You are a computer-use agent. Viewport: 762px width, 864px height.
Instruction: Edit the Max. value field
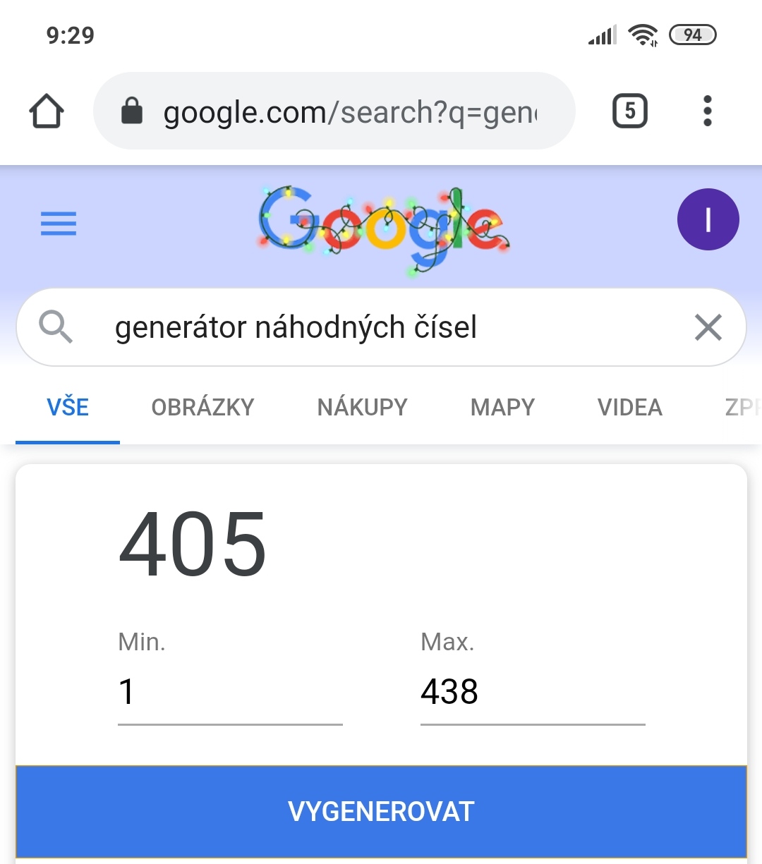tap(532, 692)
